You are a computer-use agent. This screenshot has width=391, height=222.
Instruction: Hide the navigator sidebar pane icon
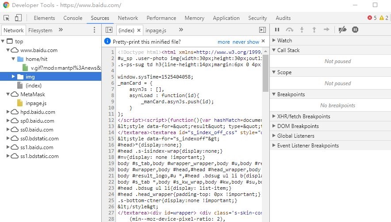tap(109, 30)
